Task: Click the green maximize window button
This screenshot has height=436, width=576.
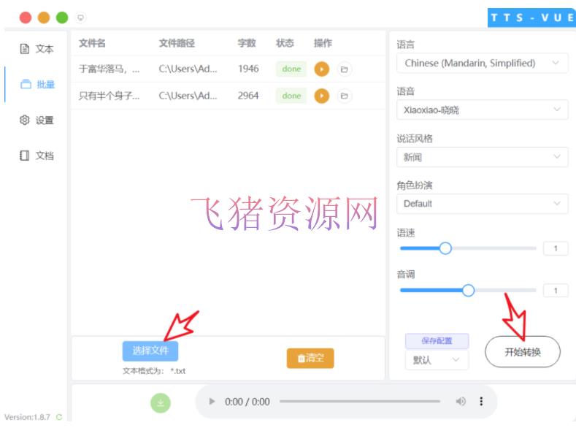Action: tap(62, 18)
